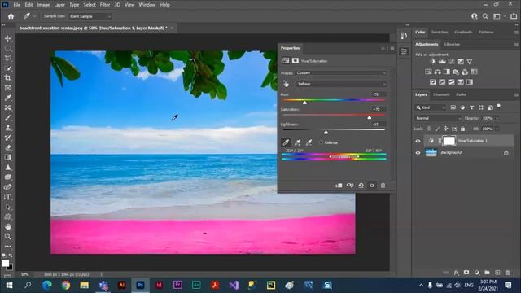This screenshot has height=293, width=521.
Task: Toggle adjustment visibility in Properties panel
Action: tap(372, 186)
